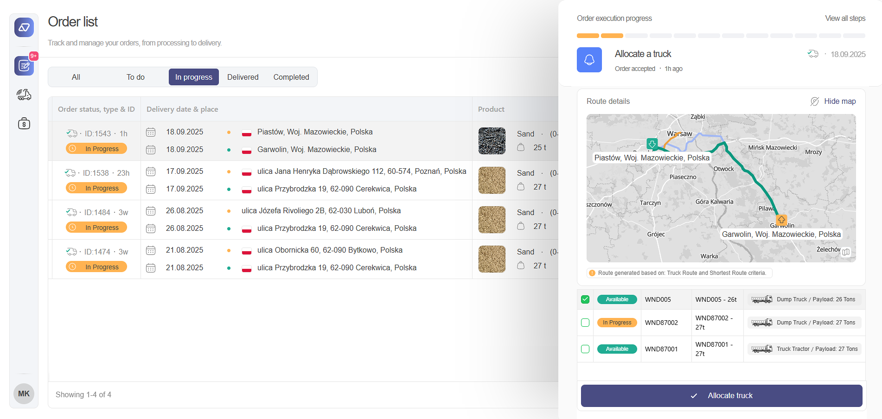Hide the route map
This screenshot has height=419, width=882.
(x=833, y=102)
